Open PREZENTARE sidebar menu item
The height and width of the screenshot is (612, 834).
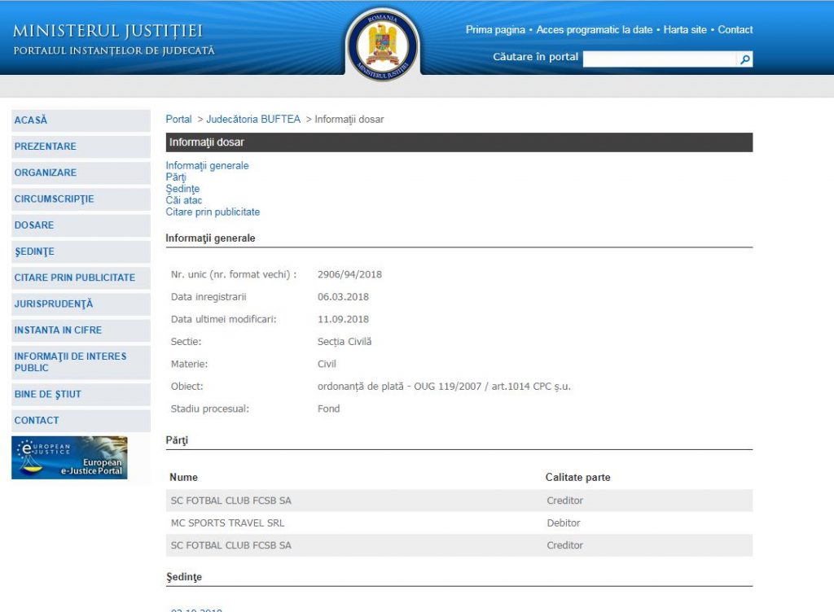pyautogui.click(x=46, y=146)
